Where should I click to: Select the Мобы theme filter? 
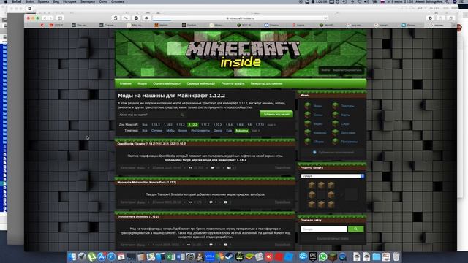(x=170, y=131)
